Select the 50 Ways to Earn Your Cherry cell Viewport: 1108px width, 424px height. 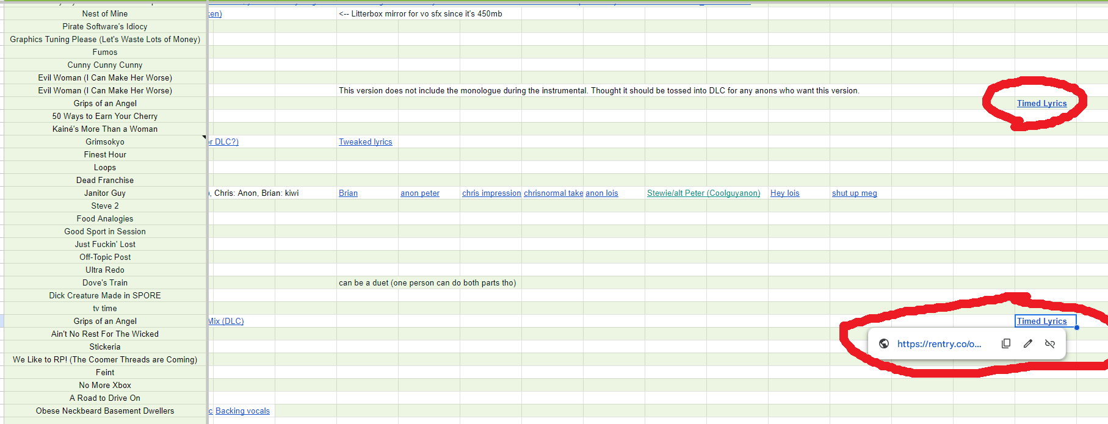(x=105, y=116)
